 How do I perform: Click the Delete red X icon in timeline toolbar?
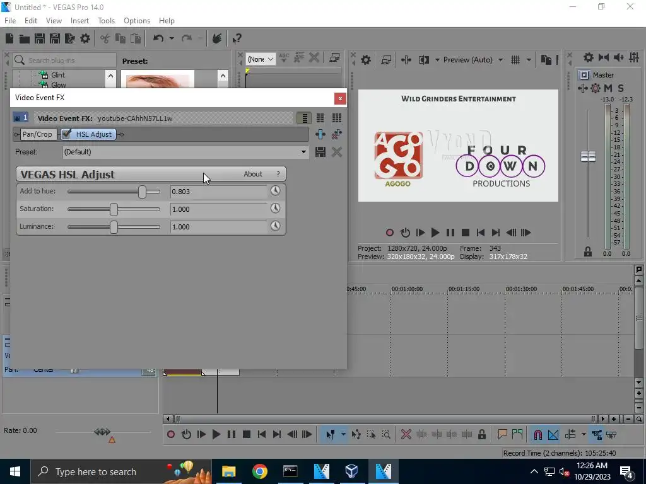tap(406, 434)
